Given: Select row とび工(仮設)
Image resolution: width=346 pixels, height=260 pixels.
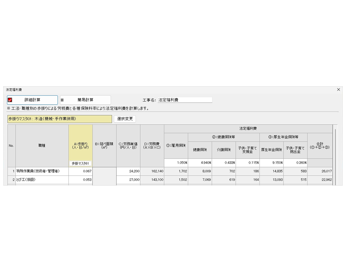Looking at the screenshot, I should 42,180.
